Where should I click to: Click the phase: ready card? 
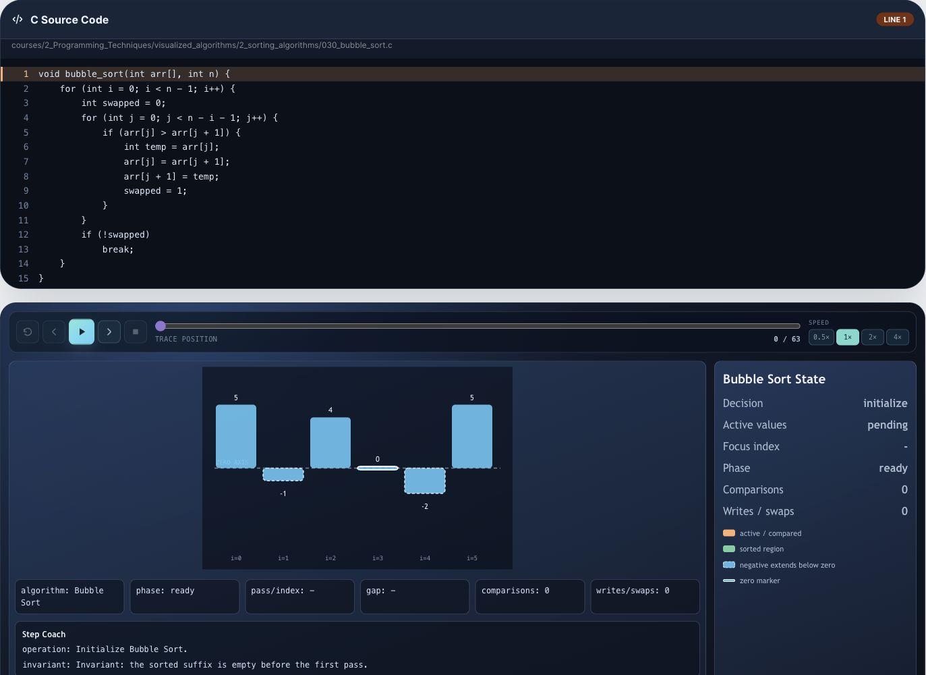coord(185,597)
